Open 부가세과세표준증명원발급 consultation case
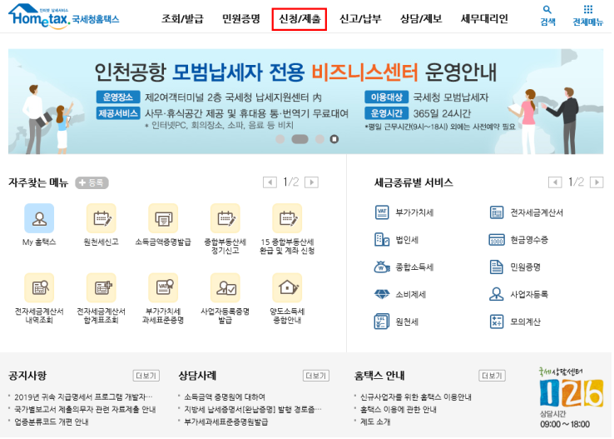This screenshot has width=614, height=439. [x=226, y=422]
